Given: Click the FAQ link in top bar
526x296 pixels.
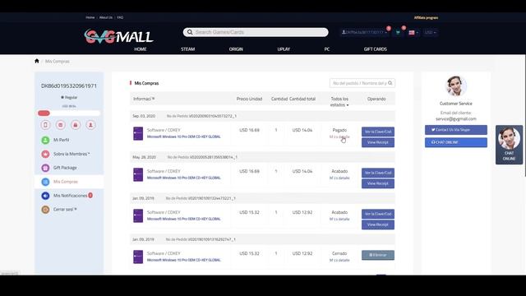Looking at the screenshot, I should 120,17.
